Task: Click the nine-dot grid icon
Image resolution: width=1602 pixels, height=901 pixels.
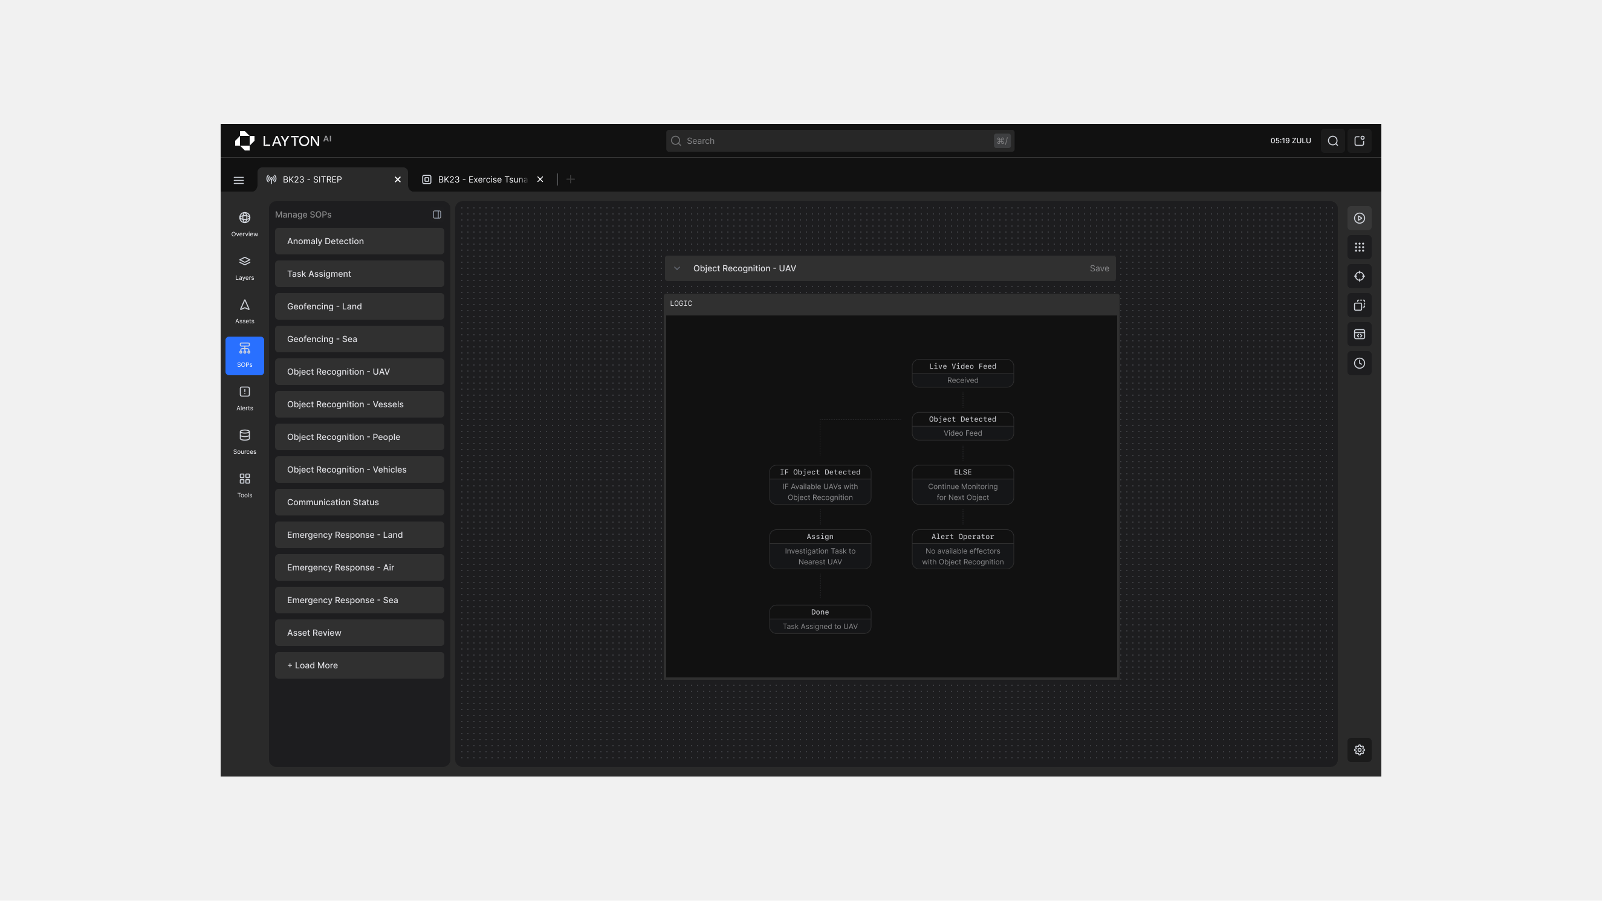Action: coord(1360,248)
